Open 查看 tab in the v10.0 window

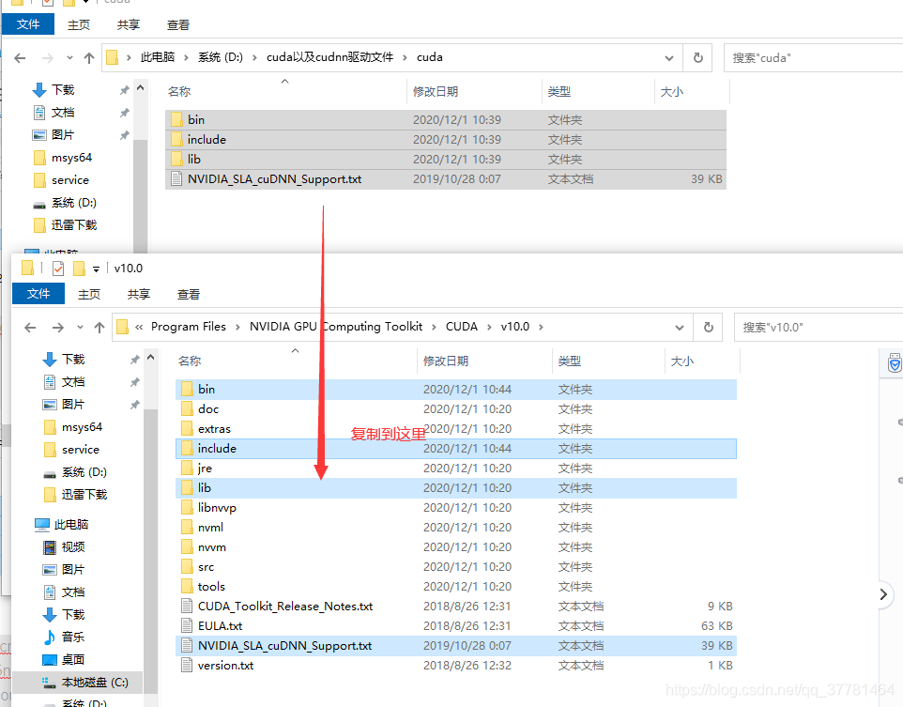point(189,295)
